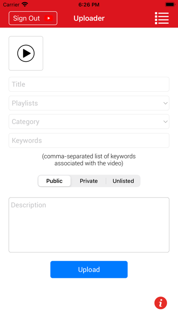Select the Private visibility option
The width and height of the screenshot is (178, 316).
click(89, 181)
